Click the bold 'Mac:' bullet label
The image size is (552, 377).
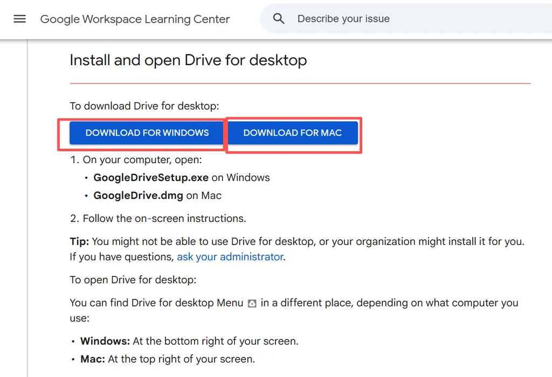click(93, 359)
